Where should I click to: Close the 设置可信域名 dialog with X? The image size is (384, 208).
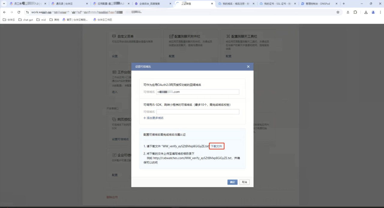point(248,67)
